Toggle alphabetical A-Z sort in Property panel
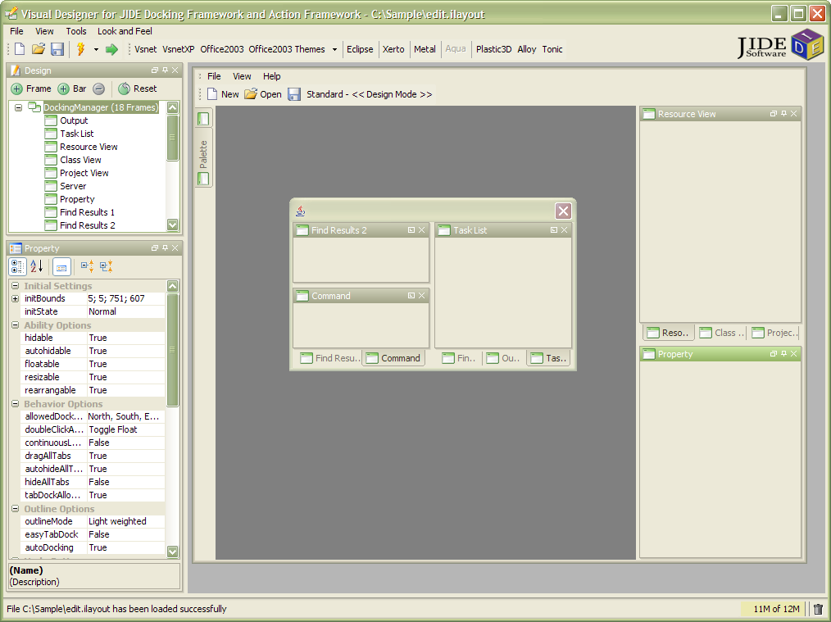The image size is (831, 622). click(37, 266)
